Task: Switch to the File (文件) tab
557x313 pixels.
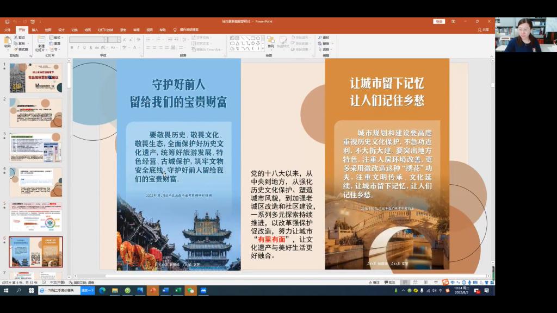Action: (x=8, y=30)
